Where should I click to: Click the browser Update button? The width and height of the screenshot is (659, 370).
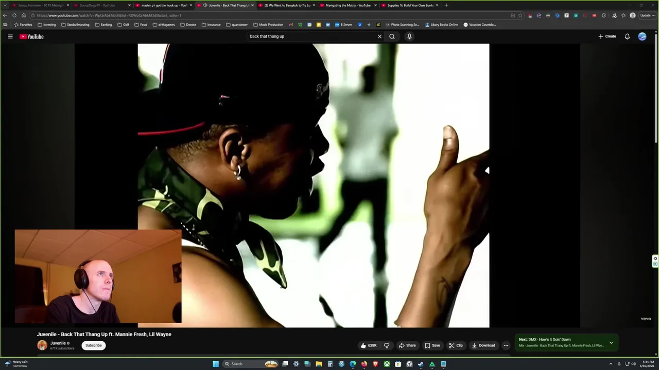coord(647,15)
